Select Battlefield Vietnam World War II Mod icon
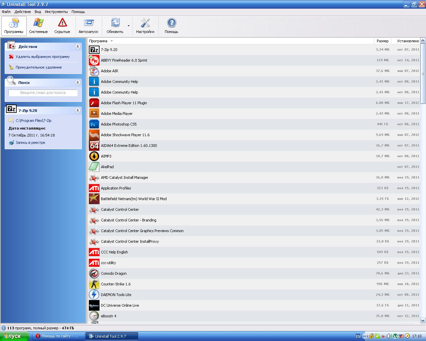426x341 pixels. [x=94, y=199]
